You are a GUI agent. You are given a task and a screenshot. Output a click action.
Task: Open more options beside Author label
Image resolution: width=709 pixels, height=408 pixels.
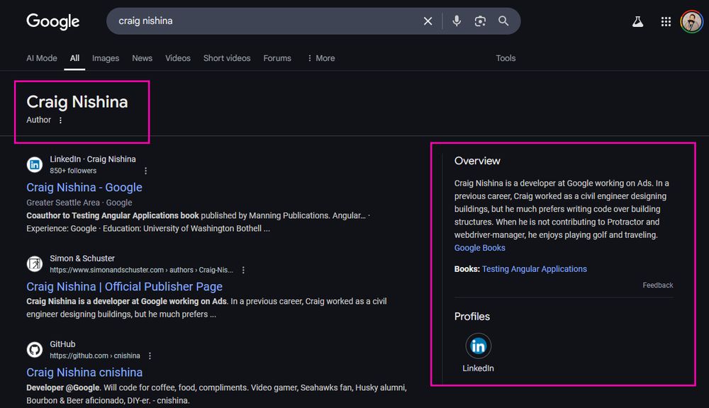click(60, 120)
